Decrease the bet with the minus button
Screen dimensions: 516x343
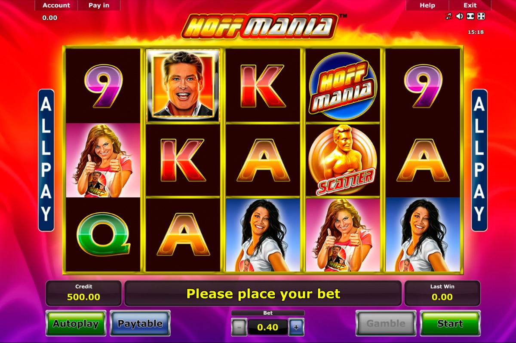239,328
